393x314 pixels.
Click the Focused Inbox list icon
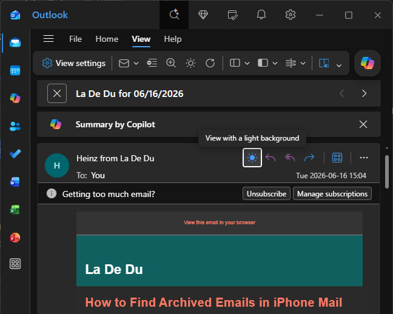coord(152,63)
